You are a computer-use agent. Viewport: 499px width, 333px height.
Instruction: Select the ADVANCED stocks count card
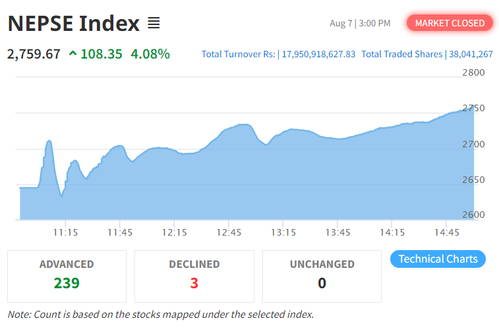click(67, 276)
